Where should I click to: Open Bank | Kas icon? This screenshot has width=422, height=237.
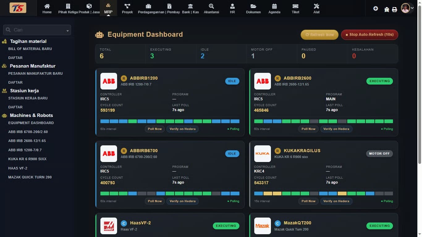click(190, 6)
